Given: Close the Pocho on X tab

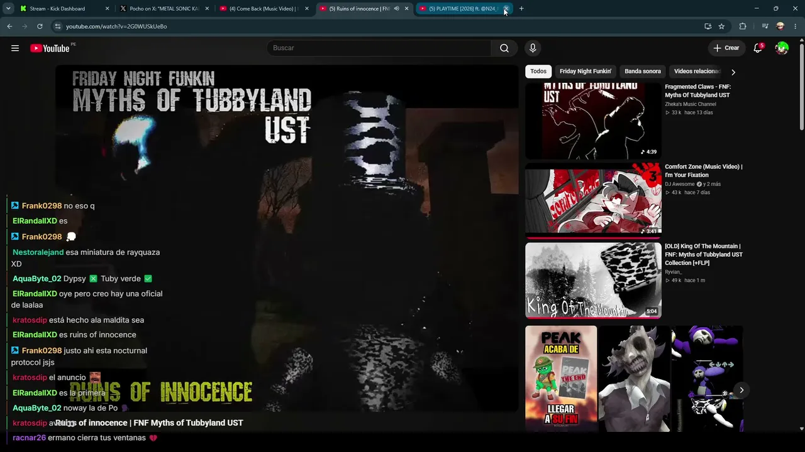Looking at the screenshot, I should (x=207, y=9).
